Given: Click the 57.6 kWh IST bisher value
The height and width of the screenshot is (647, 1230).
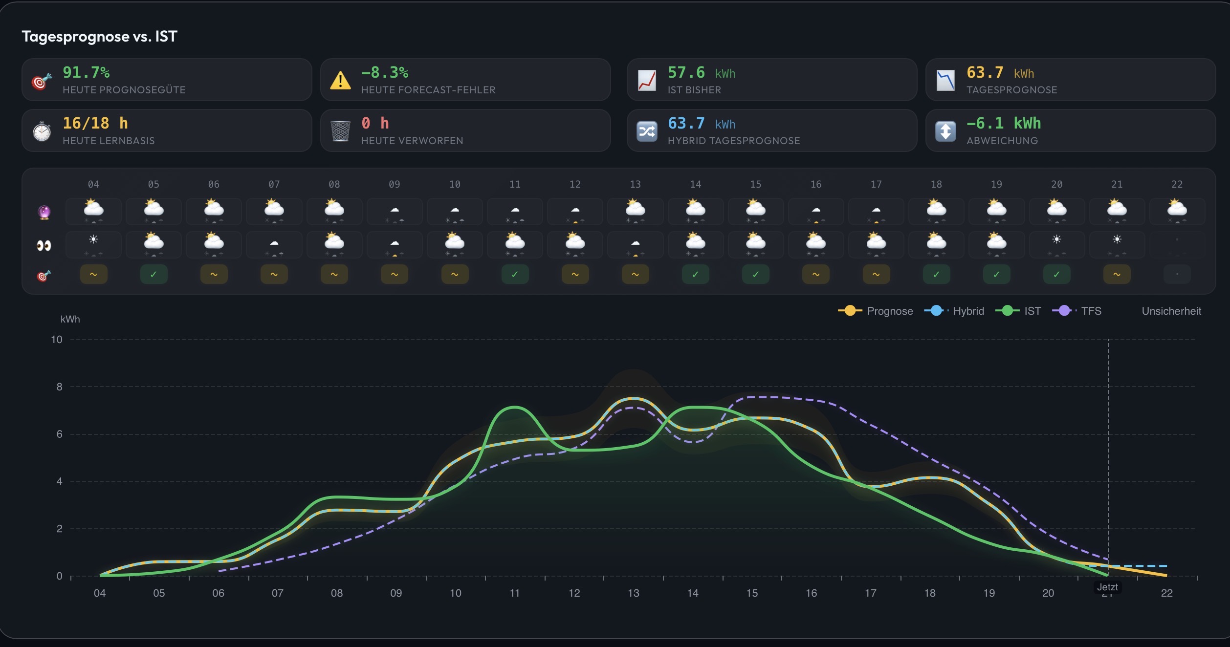Looking at the screenshot, I should (702, 72).
